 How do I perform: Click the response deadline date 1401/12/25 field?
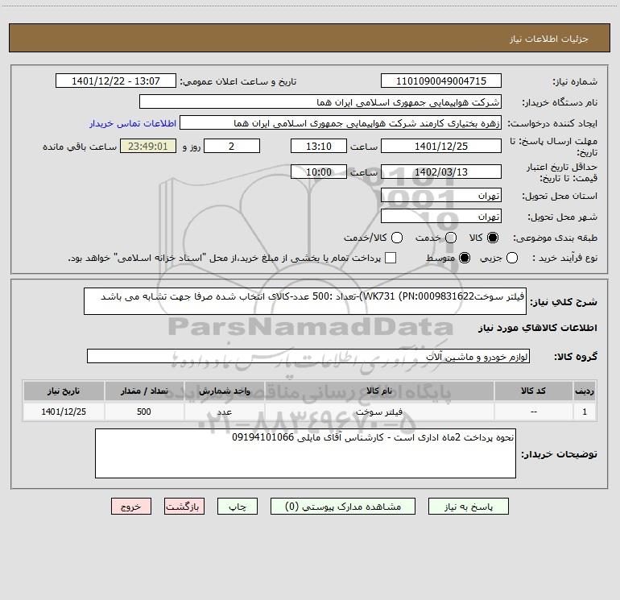441,147
